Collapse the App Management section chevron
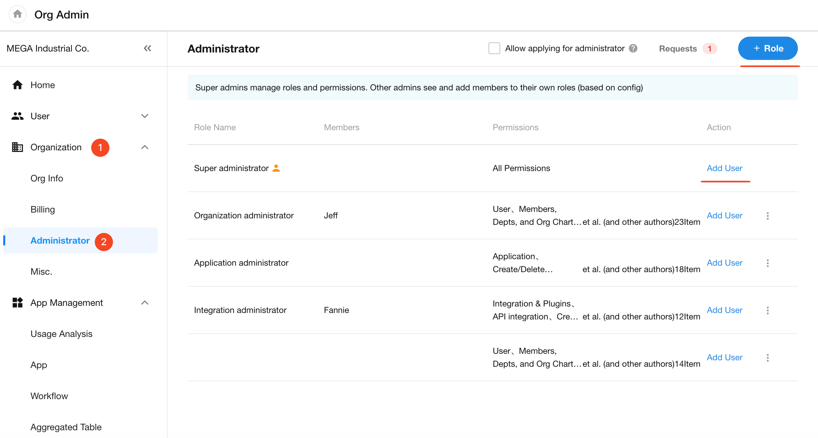Screen dimensions: 818x438 click(145, 303)
